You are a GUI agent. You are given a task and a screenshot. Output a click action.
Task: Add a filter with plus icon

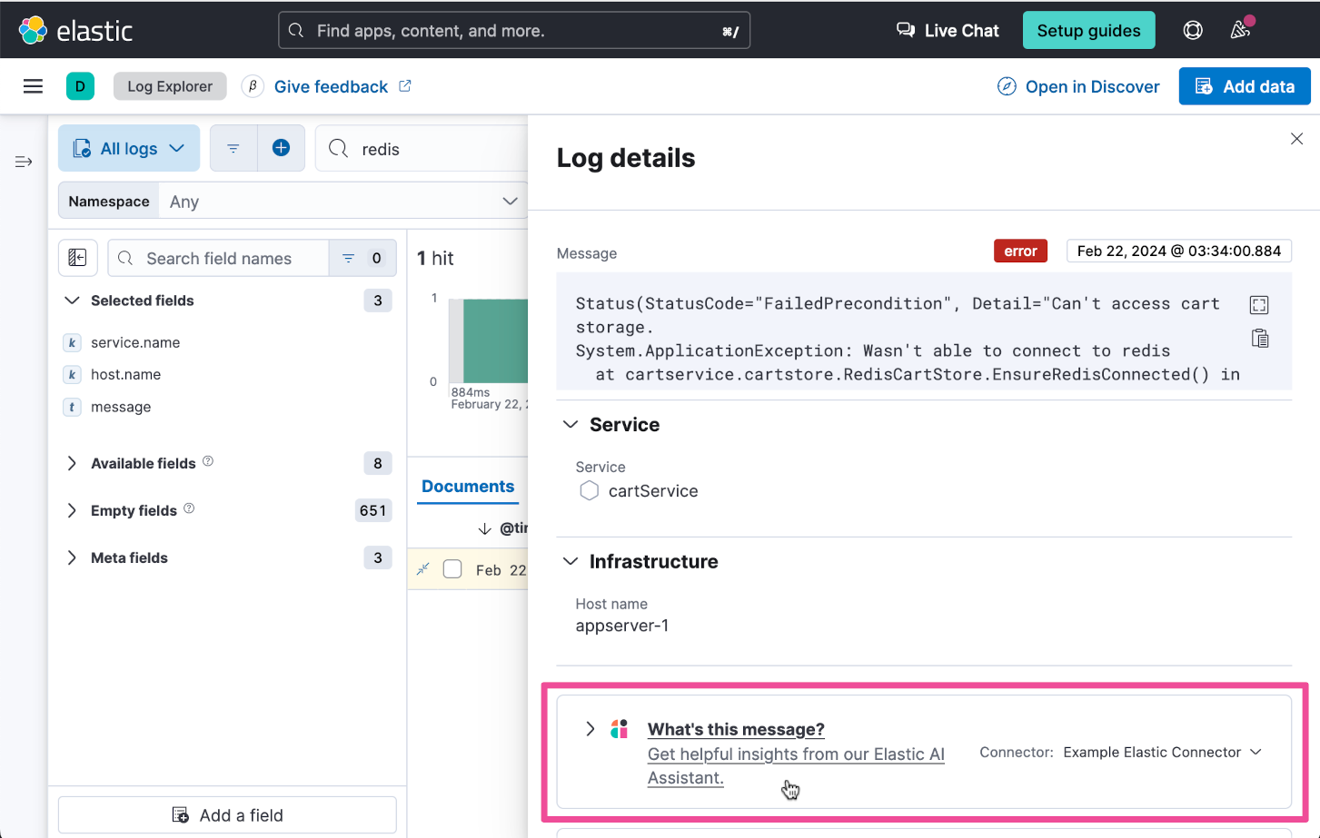(x=282, y=148)
